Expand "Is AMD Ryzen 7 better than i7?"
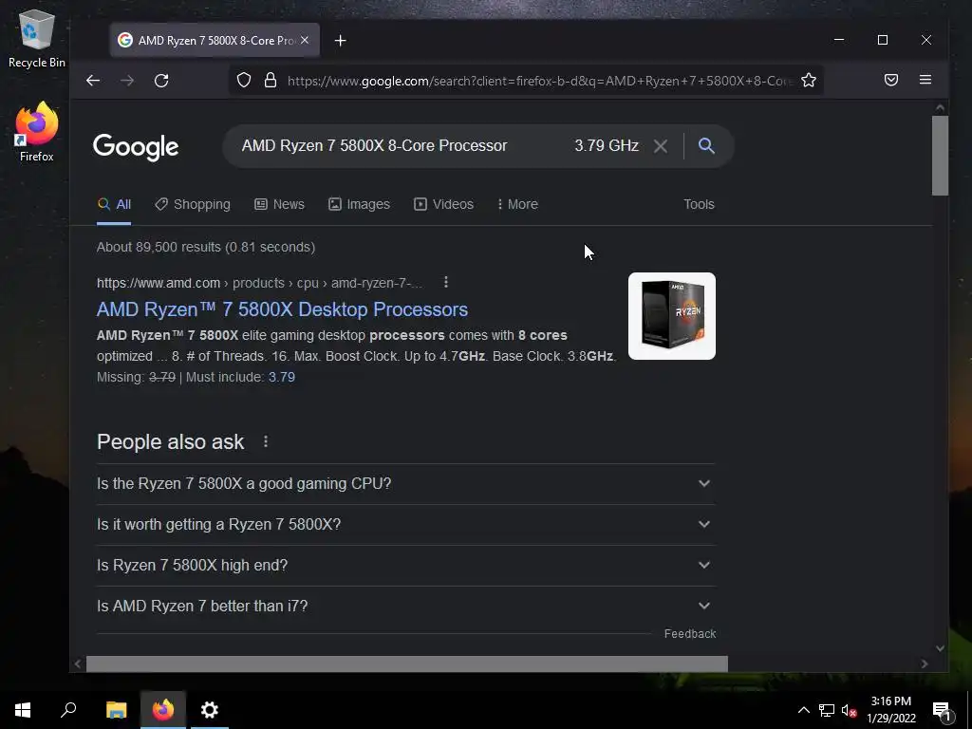This screenshot has width=972, height=729. pyautogui.click(x=406, y=607)
